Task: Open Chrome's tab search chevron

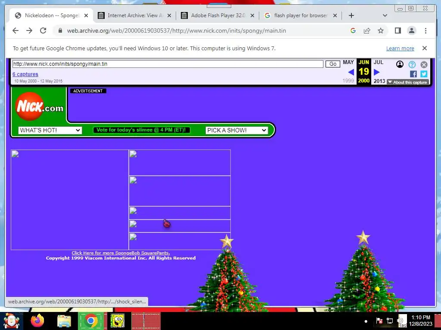Action: click(385, 15)
